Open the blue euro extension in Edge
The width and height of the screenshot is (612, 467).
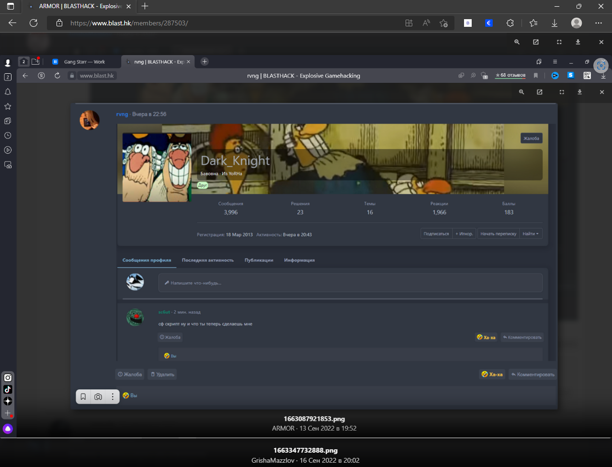tap(489, 23)
